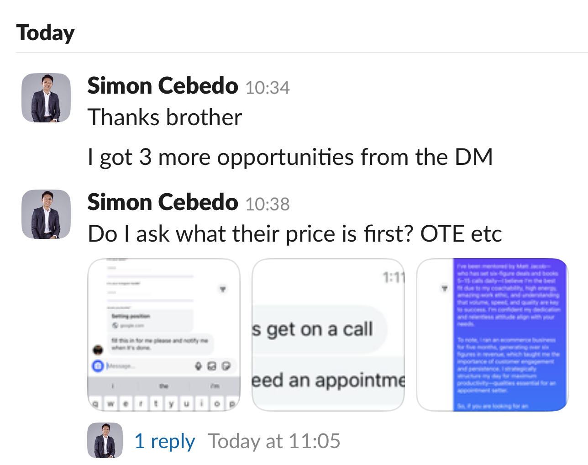Click the filter icon in blue screenshot
Screen dimensions: 588x465
point(444,288)
